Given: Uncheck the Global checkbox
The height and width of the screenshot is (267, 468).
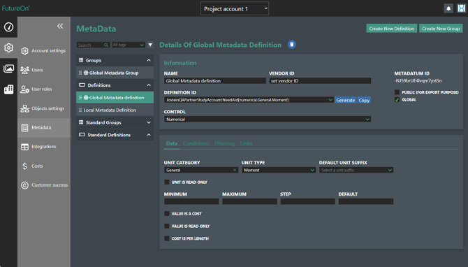Looking at the screenshot, I should 397,99.
